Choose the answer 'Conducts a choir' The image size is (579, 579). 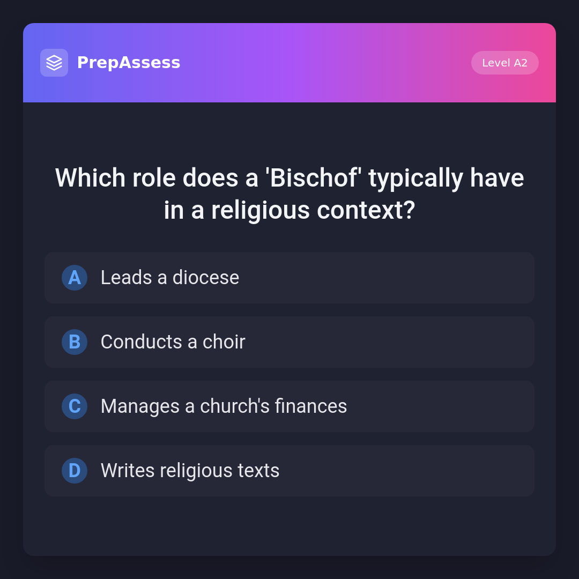tap(289, 342)
